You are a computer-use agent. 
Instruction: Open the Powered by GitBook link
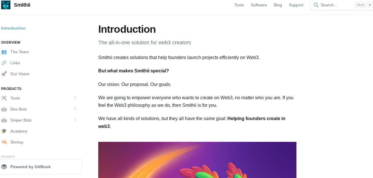point(31,167)
